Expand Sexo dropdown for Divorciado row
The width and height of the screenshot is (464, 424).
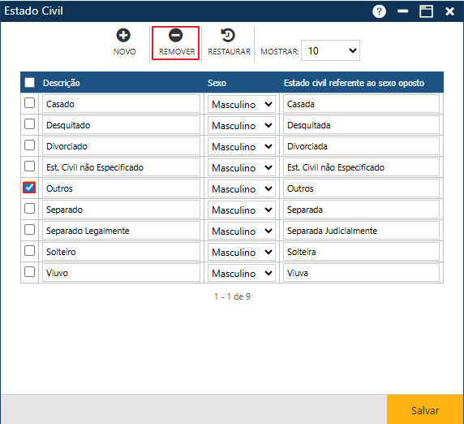click(x=242, y=146)
